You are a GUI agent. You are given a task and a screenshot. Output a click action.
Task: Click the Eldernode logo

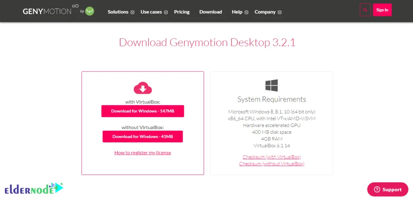point(34,189)
